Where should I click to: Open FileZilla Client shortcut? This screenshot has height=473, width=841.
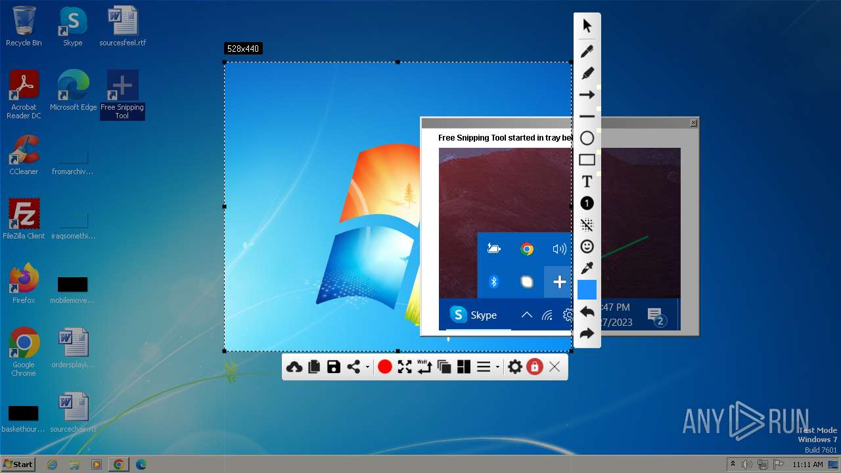(24, 219)
